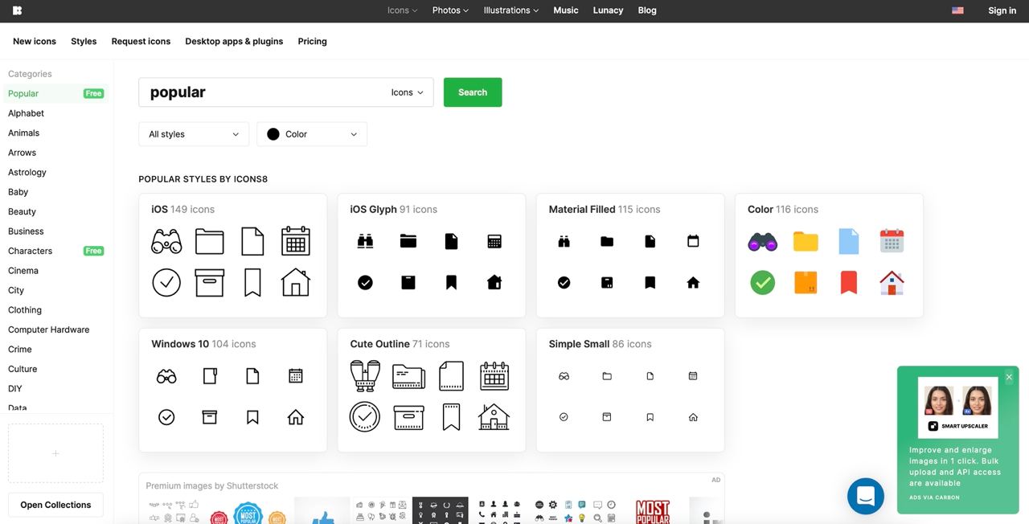Viewport: 1029px width, 524px height.
Task: Open the Icons dropdown in top navigation
Action: pos(403,10)
